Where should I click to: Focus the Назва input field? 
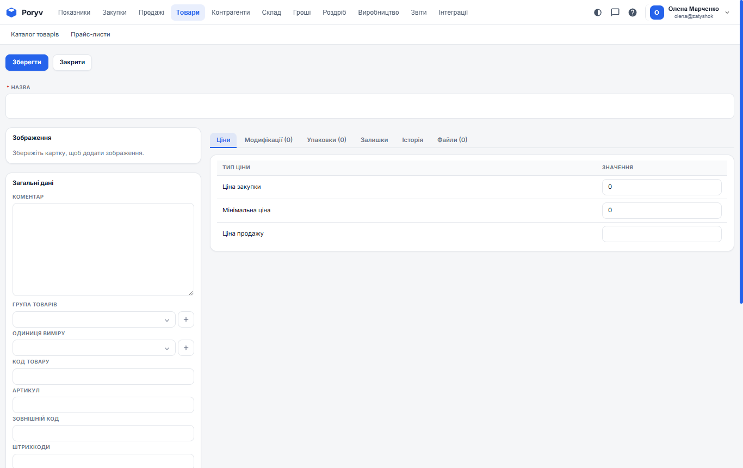pyautogui.click(x=370, y=106)
